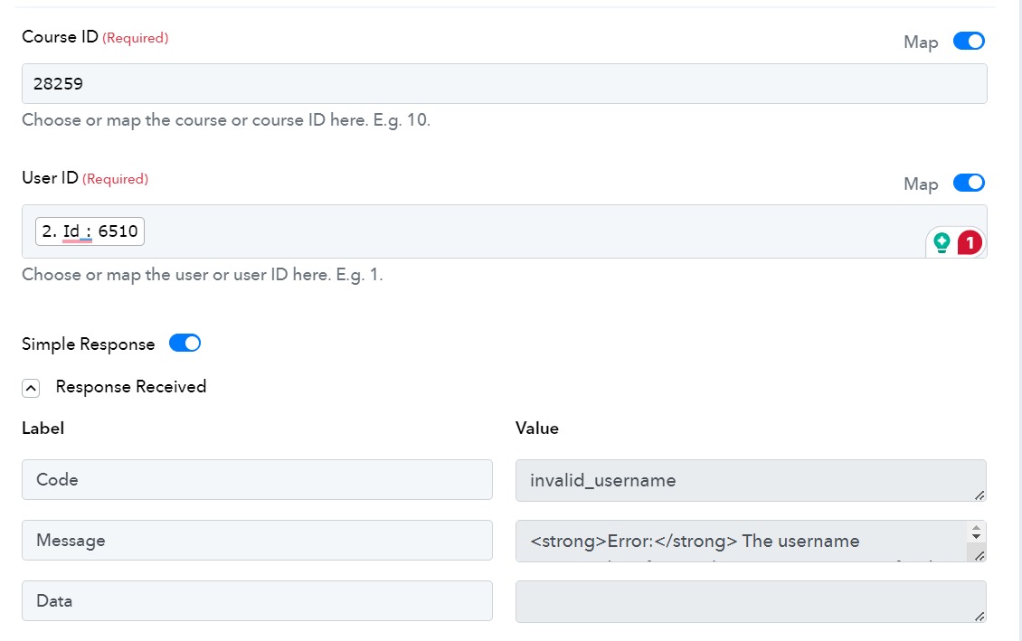This screenshot has width=1022, height=641.
Task: Click up arrow in Message value scrollbar
Action: point(976,528)
